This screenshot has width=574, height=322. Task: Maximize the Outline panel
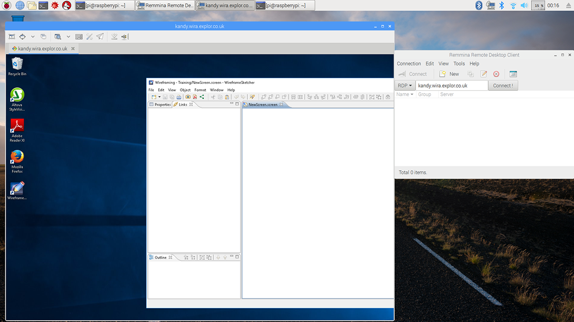pos(237,257)
